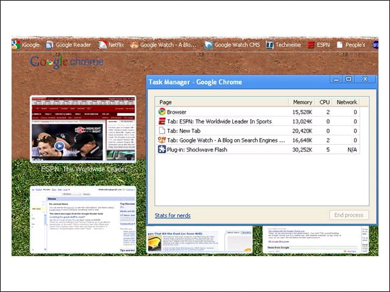Click the Google Watch icon in Task Manager
This screenshot has height=292, width=390.
coord(162,140)
